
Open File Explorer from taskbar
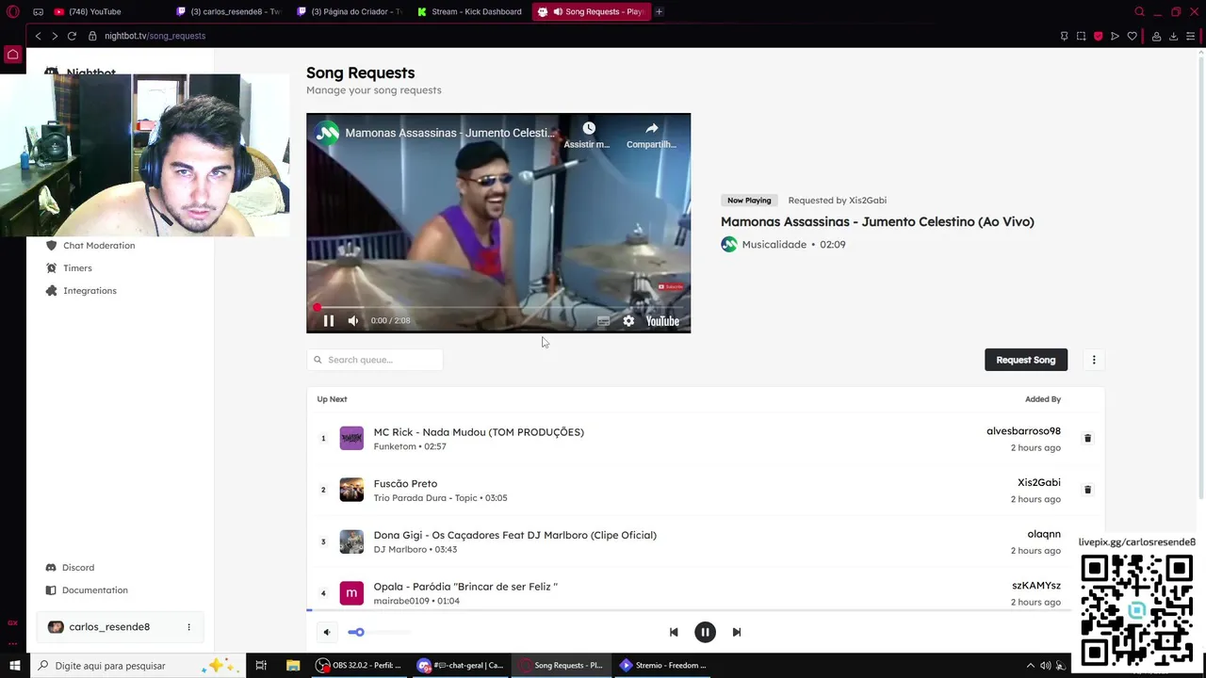click(x=293, y=666)
